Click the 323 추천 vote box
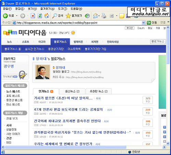 148,100
